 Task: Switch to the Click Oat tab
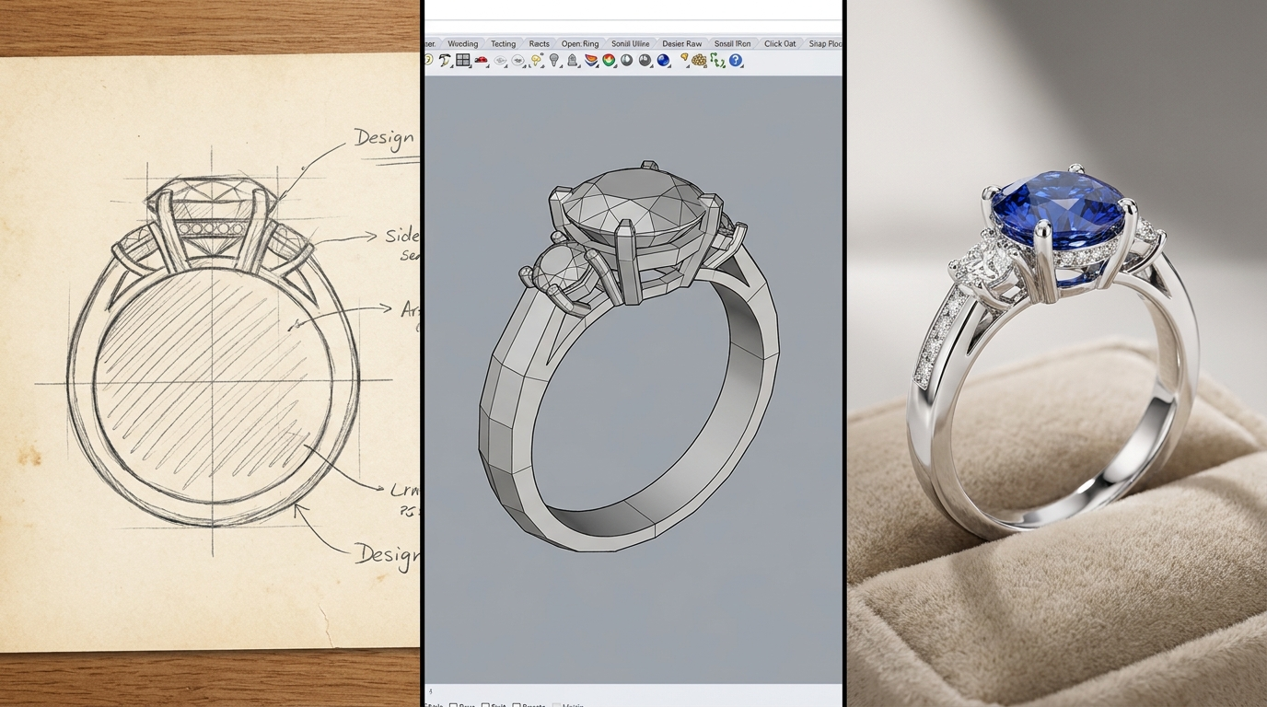[780, 43]
